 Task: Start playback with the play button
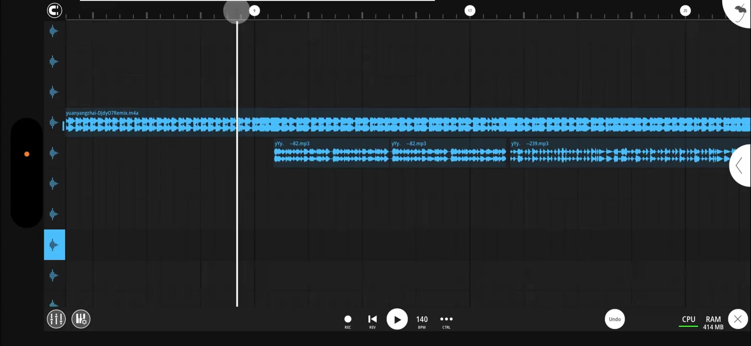pos(397,319)
